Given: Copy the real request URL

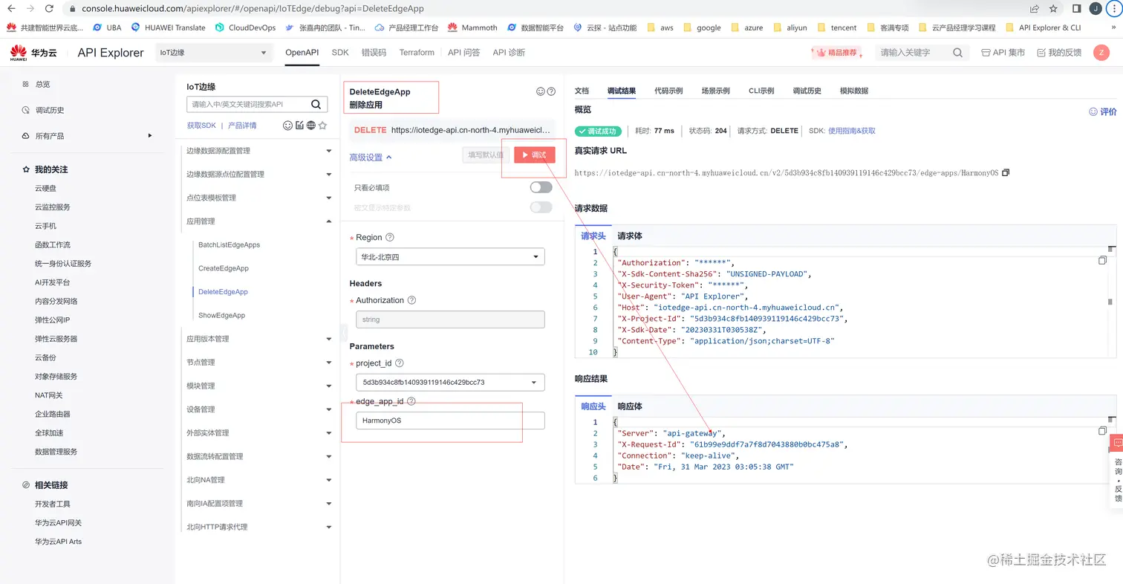Looking at the screenshot, I should pos(1006,172).
